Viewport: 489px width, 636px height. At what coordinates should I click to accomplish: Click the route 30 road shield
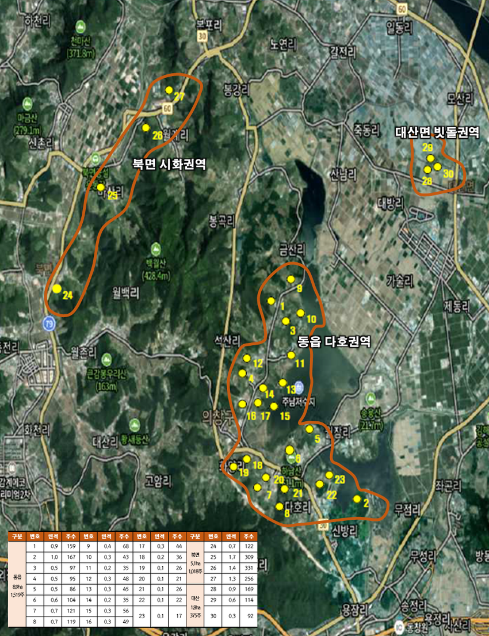click(201, 36)
